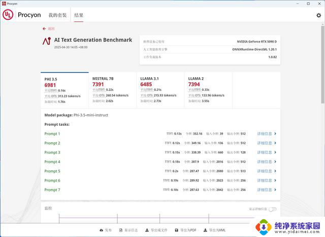Click 'NVIDIA GeForce RTX 5090 D' device text

point(257,42)
